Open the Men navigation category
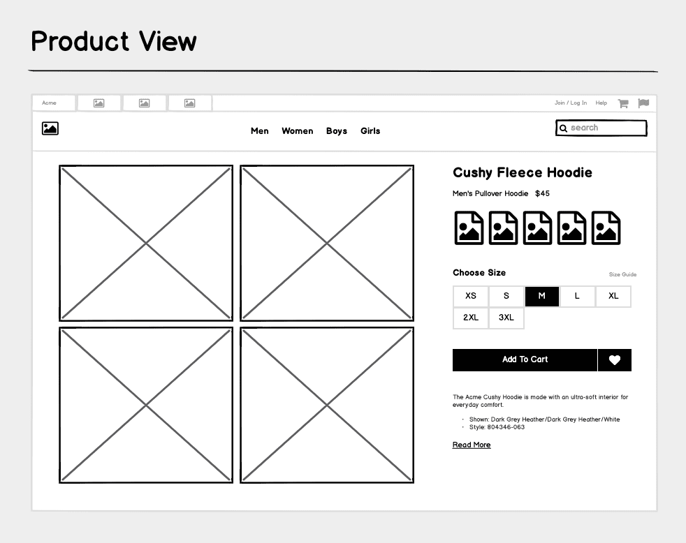 [x=259, y=131]
